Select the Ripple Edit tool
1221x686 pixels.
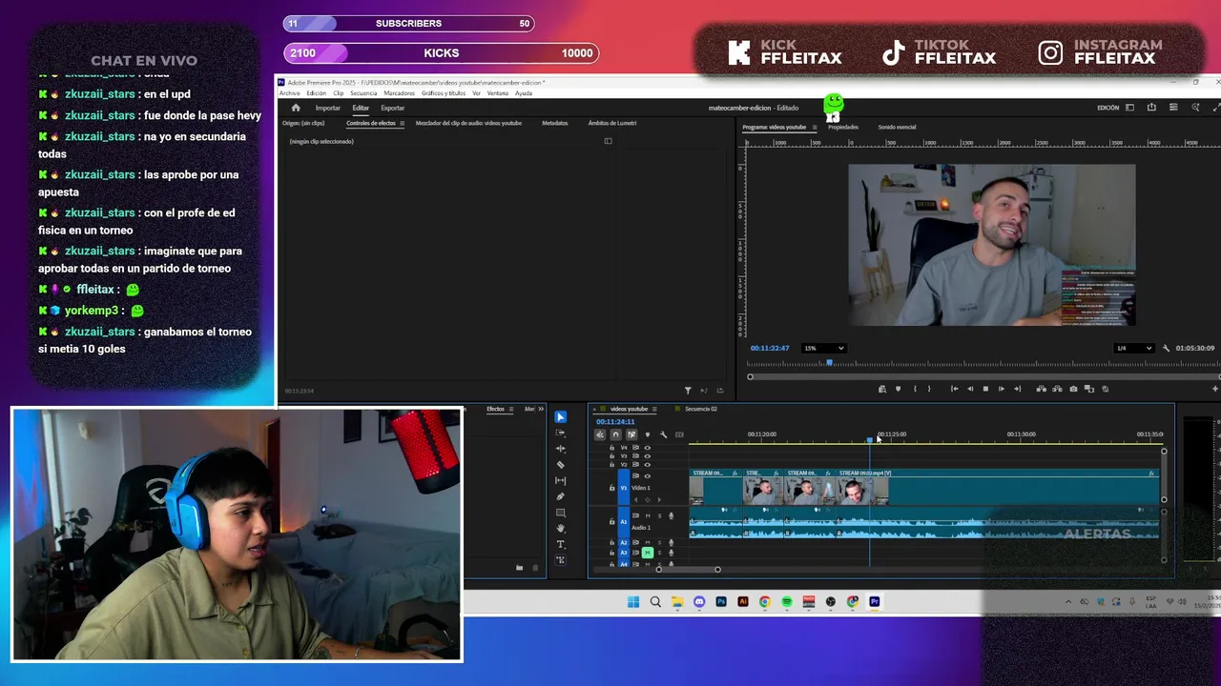[560, 449]
